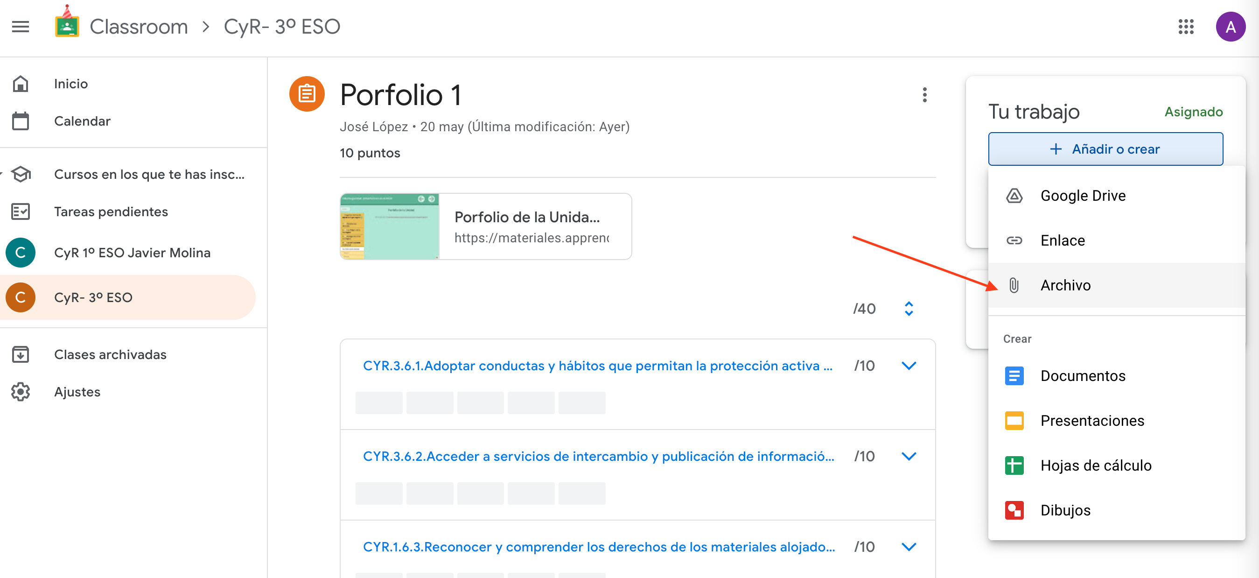The height and width of the screenshot is (578, 1259).
Task: Open Tareas pendientes in sidebar
Action: (x=111, y=211)
